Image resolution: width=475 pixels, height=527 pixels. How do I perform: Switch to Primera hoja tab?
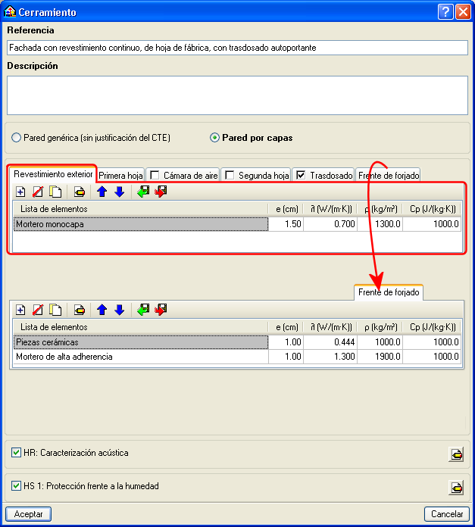pos(120,176)
